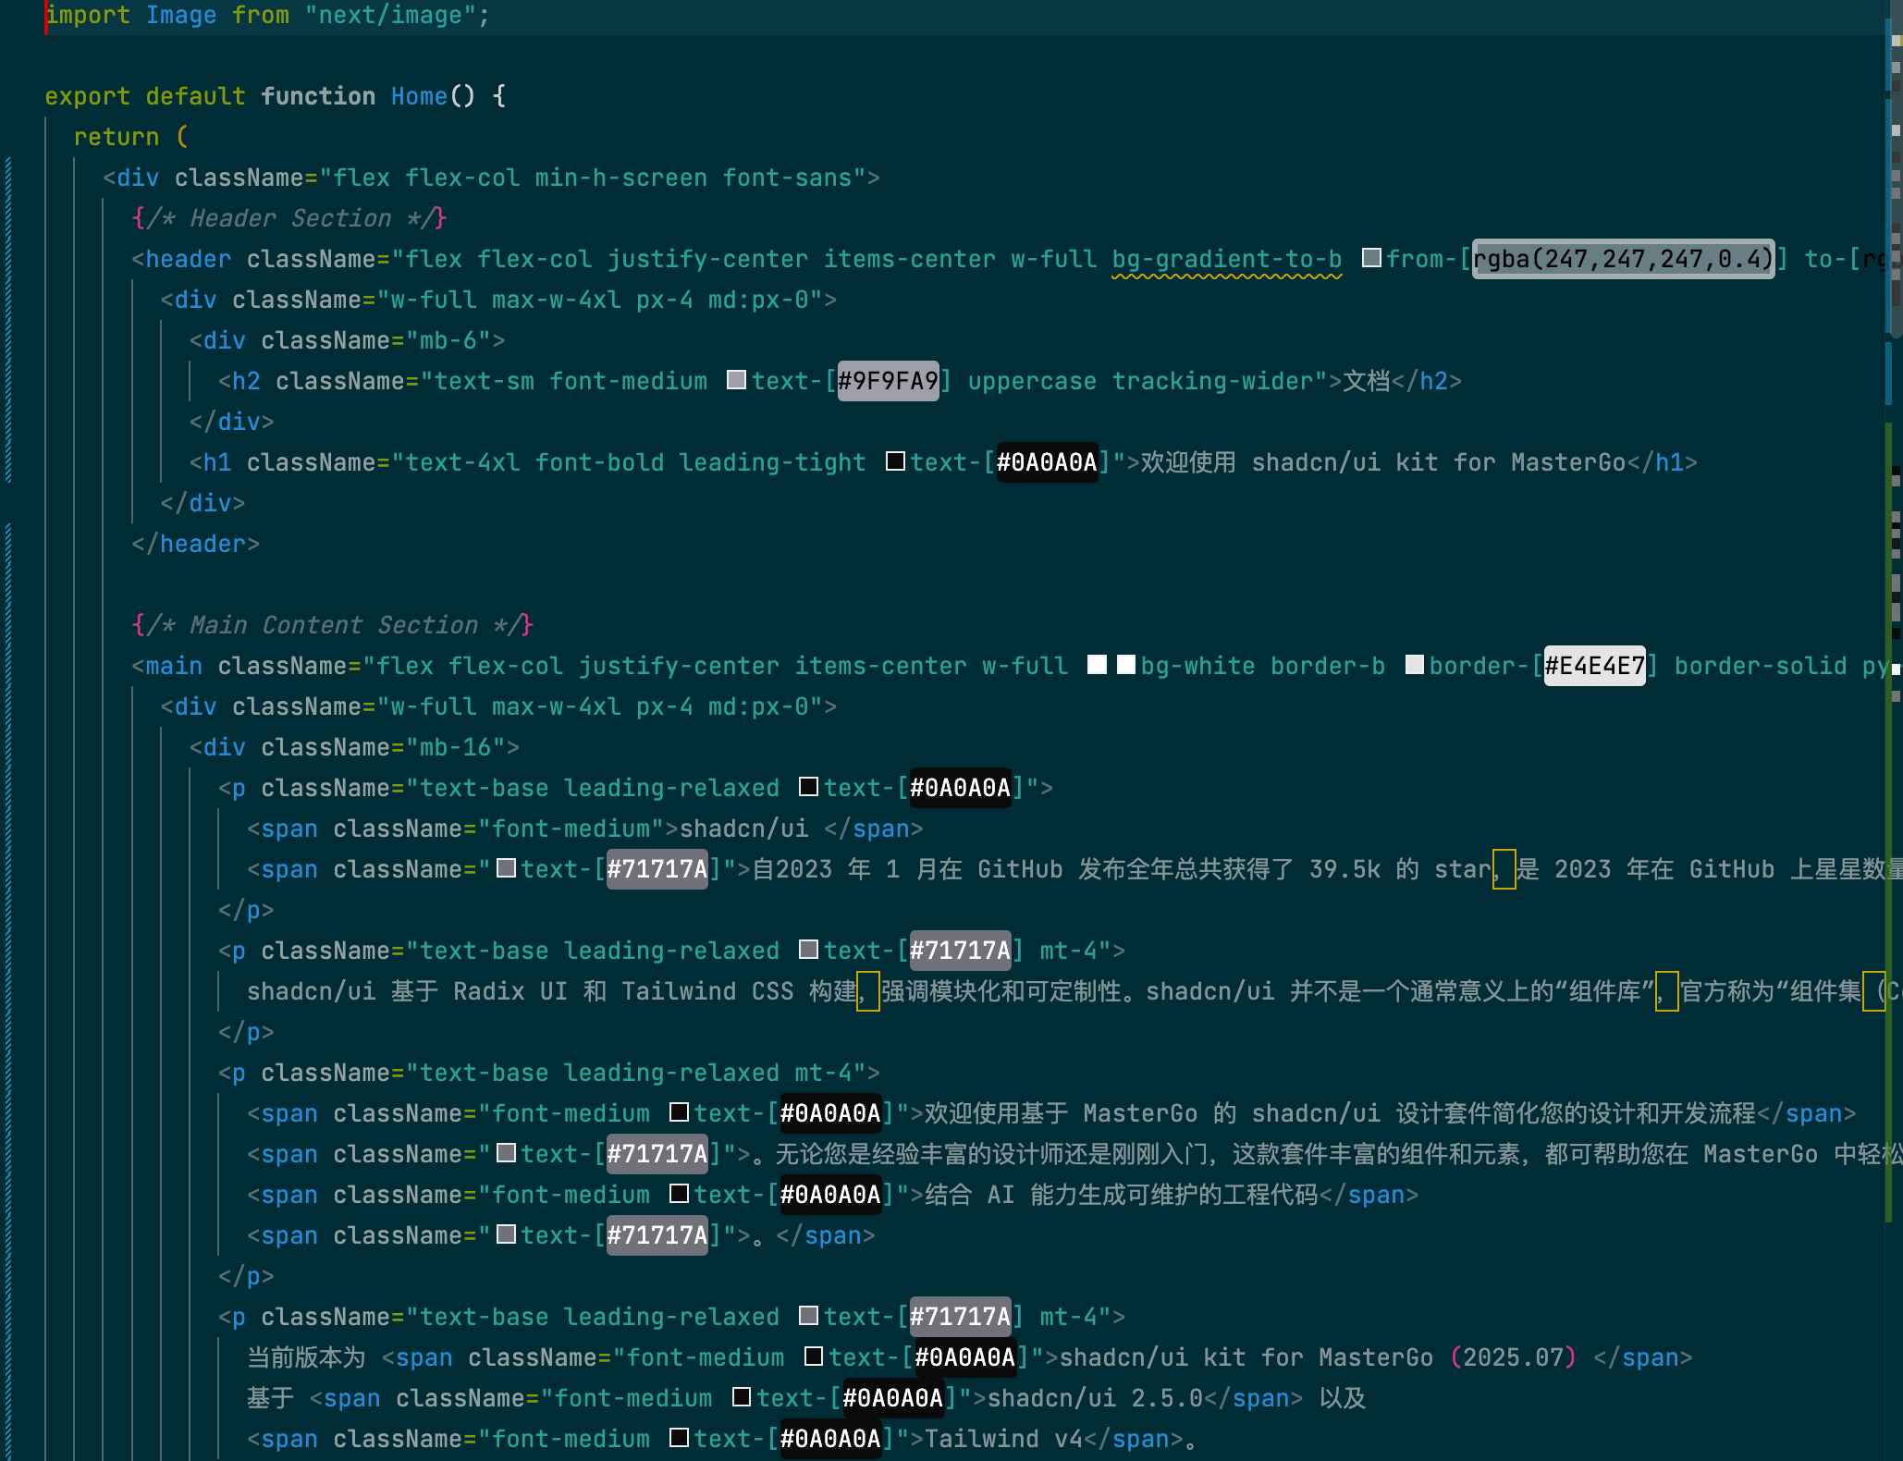This screenshot has width=1903, height=1461.
Task: Click the 'bg-white' class name
Action: point(1197,666)
